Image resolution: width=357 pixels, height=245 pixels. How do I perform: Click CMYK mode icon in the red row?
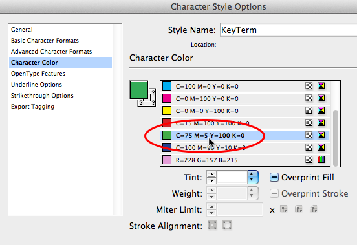(321, 123)
